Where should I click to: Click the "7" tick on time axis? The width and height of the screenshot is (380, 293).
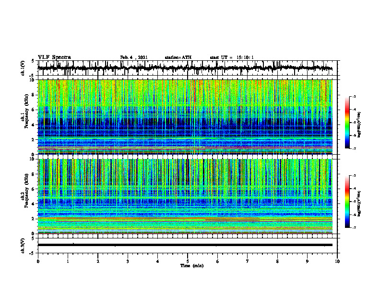tap(248, 261)
